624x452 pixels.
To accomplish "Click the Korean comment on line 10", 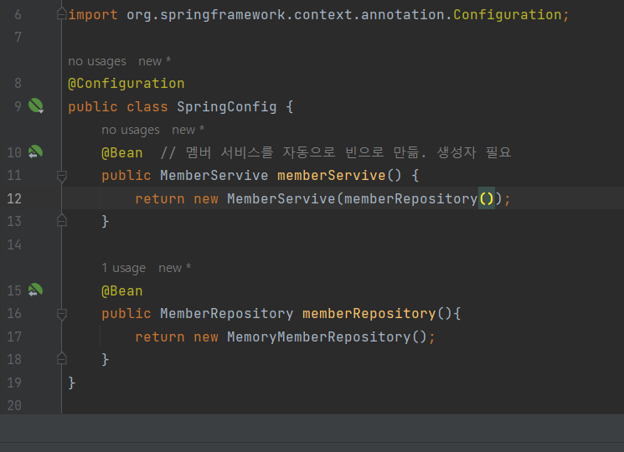I will pyautogui.click(x=336, y=152).
